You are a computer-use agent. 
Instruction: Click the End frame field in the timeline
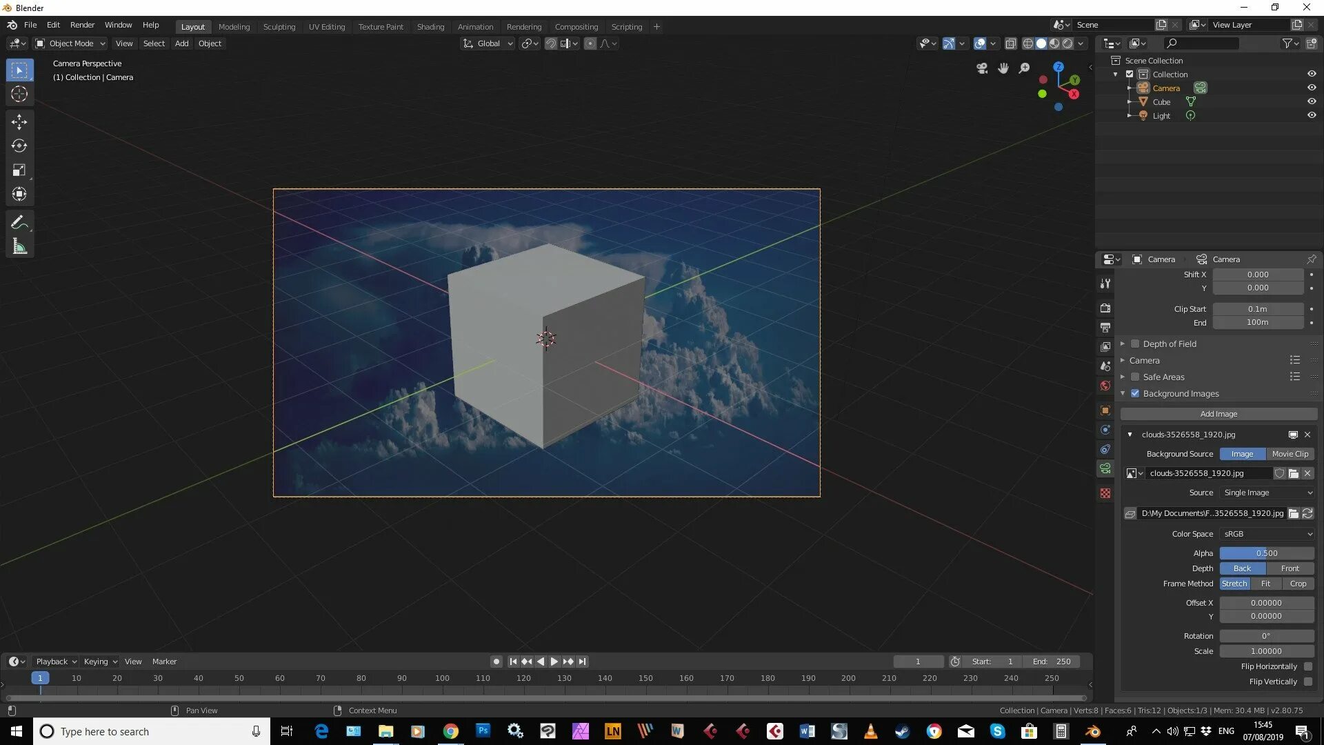click(1052, 662)
